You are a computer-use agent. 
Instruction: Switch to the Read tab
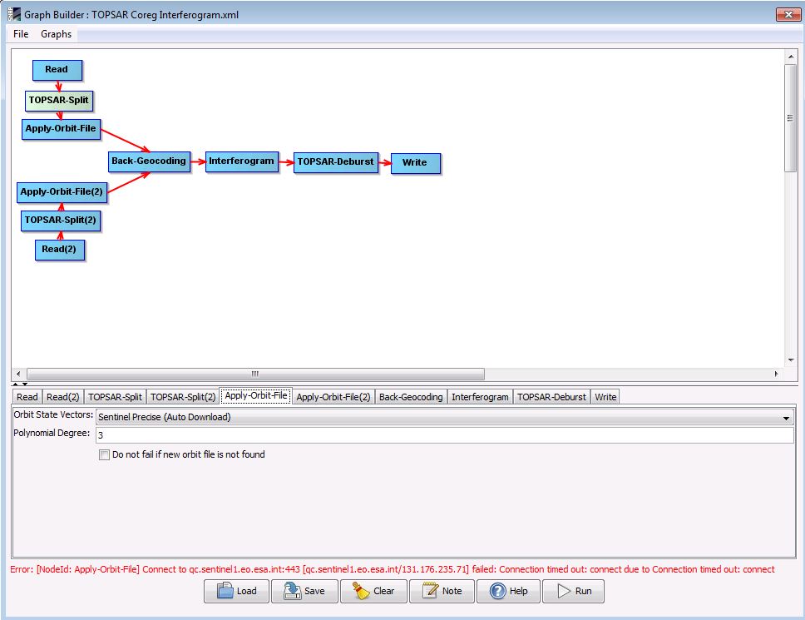point(27,397)
